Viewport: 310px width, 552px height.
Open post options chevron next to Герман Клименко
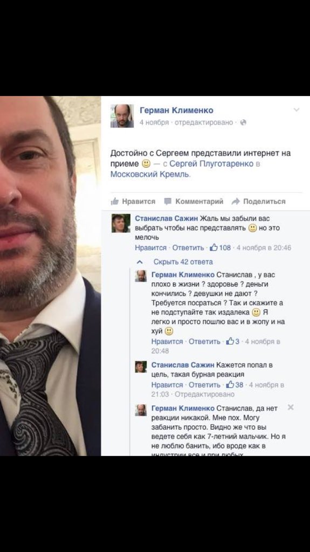click(297, 110)
